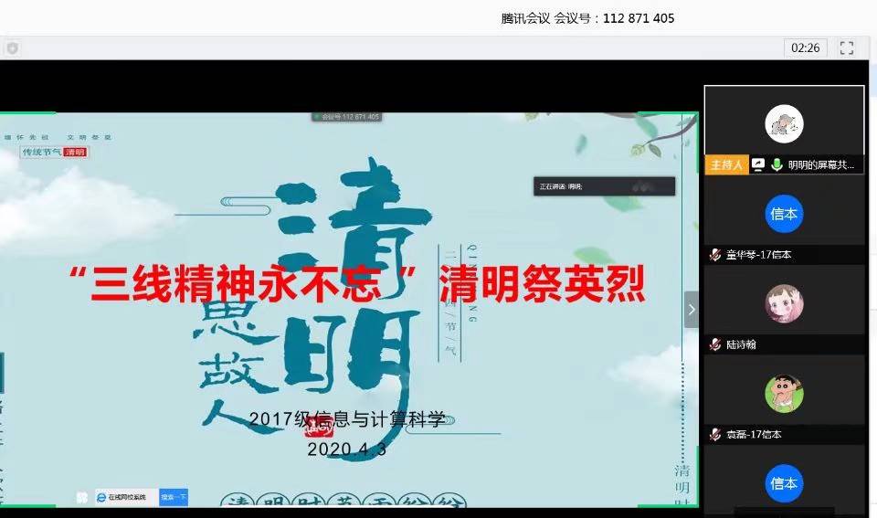
Task: Click the host's screen-sharing icon
Action: 757,164
